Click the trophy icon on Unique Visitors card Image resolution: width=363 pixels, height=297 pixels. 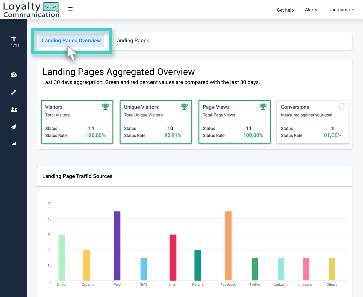[184, 106]
